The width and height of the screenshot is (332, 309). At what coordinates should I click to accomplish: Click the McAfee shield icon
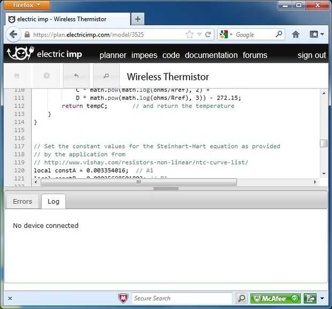click(x=123, y=298)
